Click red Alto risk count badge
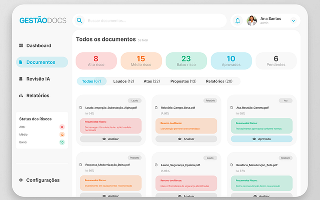Screen dimensions: 320x200 click(x=62, y=127)
